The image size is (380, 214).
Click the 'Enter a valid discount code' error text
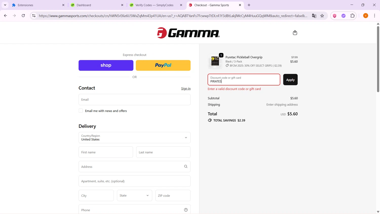coord(234,89)
